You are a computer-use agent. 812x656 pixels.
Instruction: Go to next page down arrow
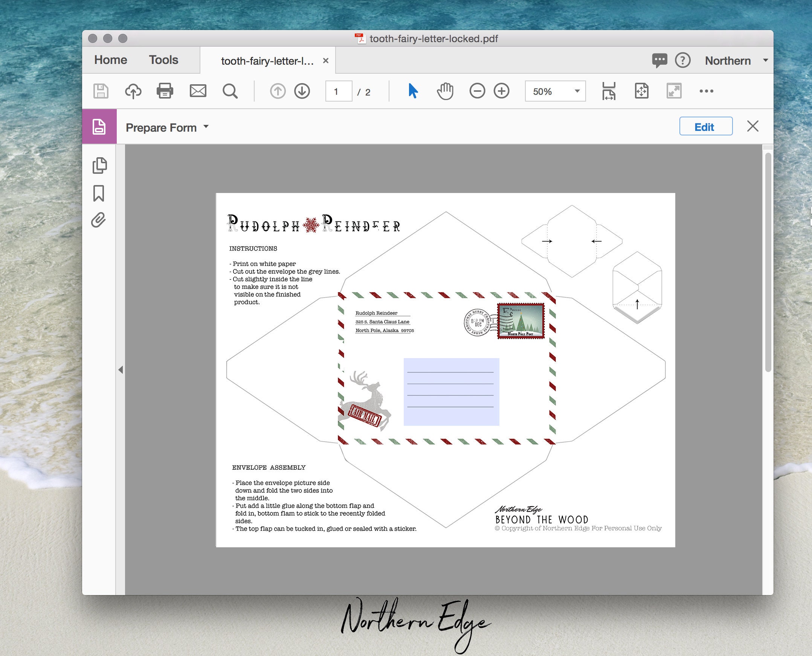[302, 91]
